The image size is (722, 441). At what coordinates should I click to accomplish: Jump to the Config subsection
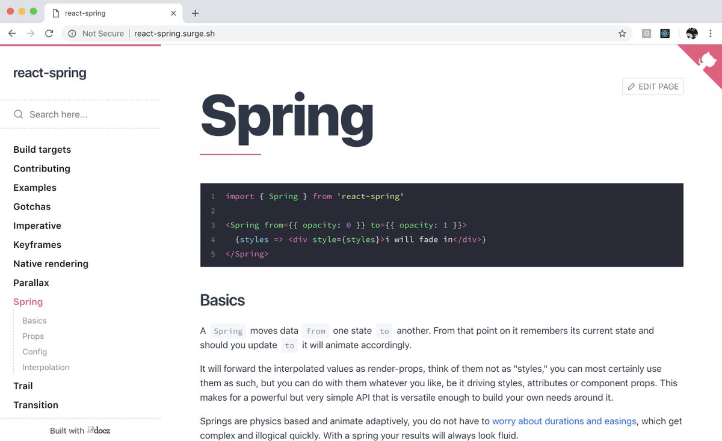click(35, 352)
